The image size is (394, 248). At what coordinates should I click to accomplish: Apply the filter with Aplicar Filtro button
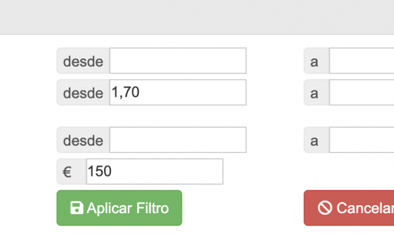(119, 208)
